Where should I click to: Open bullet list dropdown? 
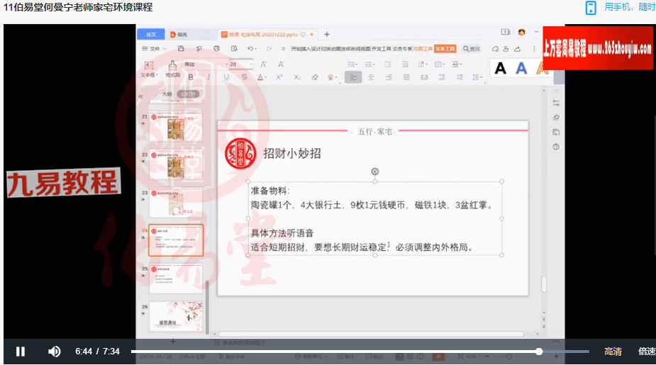click(352, 64)
